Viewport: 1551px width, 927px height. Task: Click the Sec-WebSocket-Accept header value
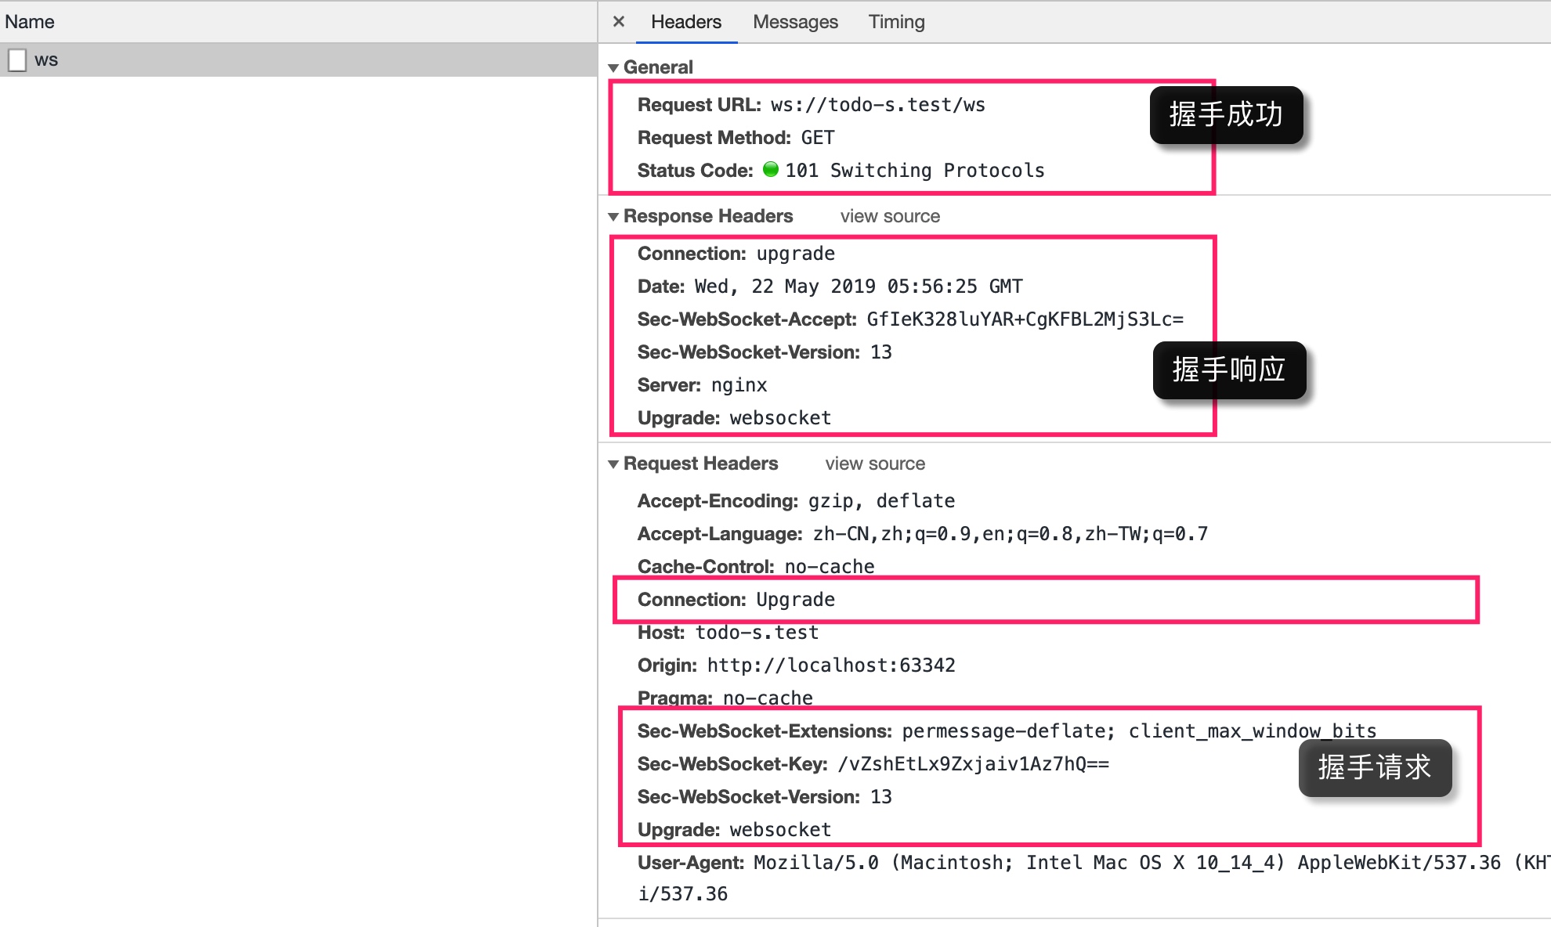(1025, 319)
